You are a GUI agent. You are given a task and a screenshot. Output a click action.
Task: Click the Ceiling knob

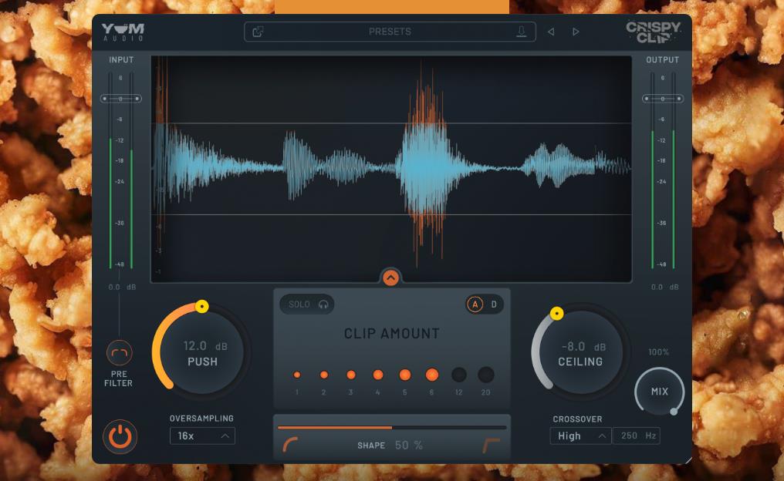[x=580, y=352]
